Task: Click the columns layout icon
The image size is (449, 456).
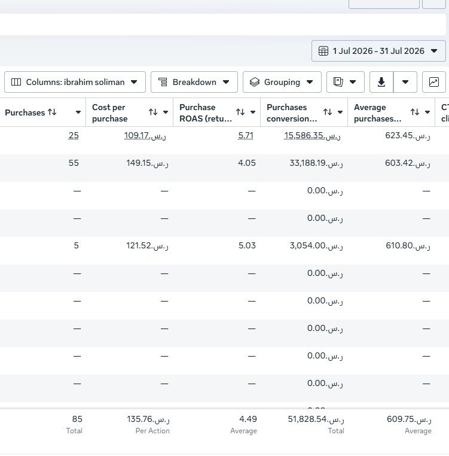Action: pyautogui.click(x=16, y=82)
